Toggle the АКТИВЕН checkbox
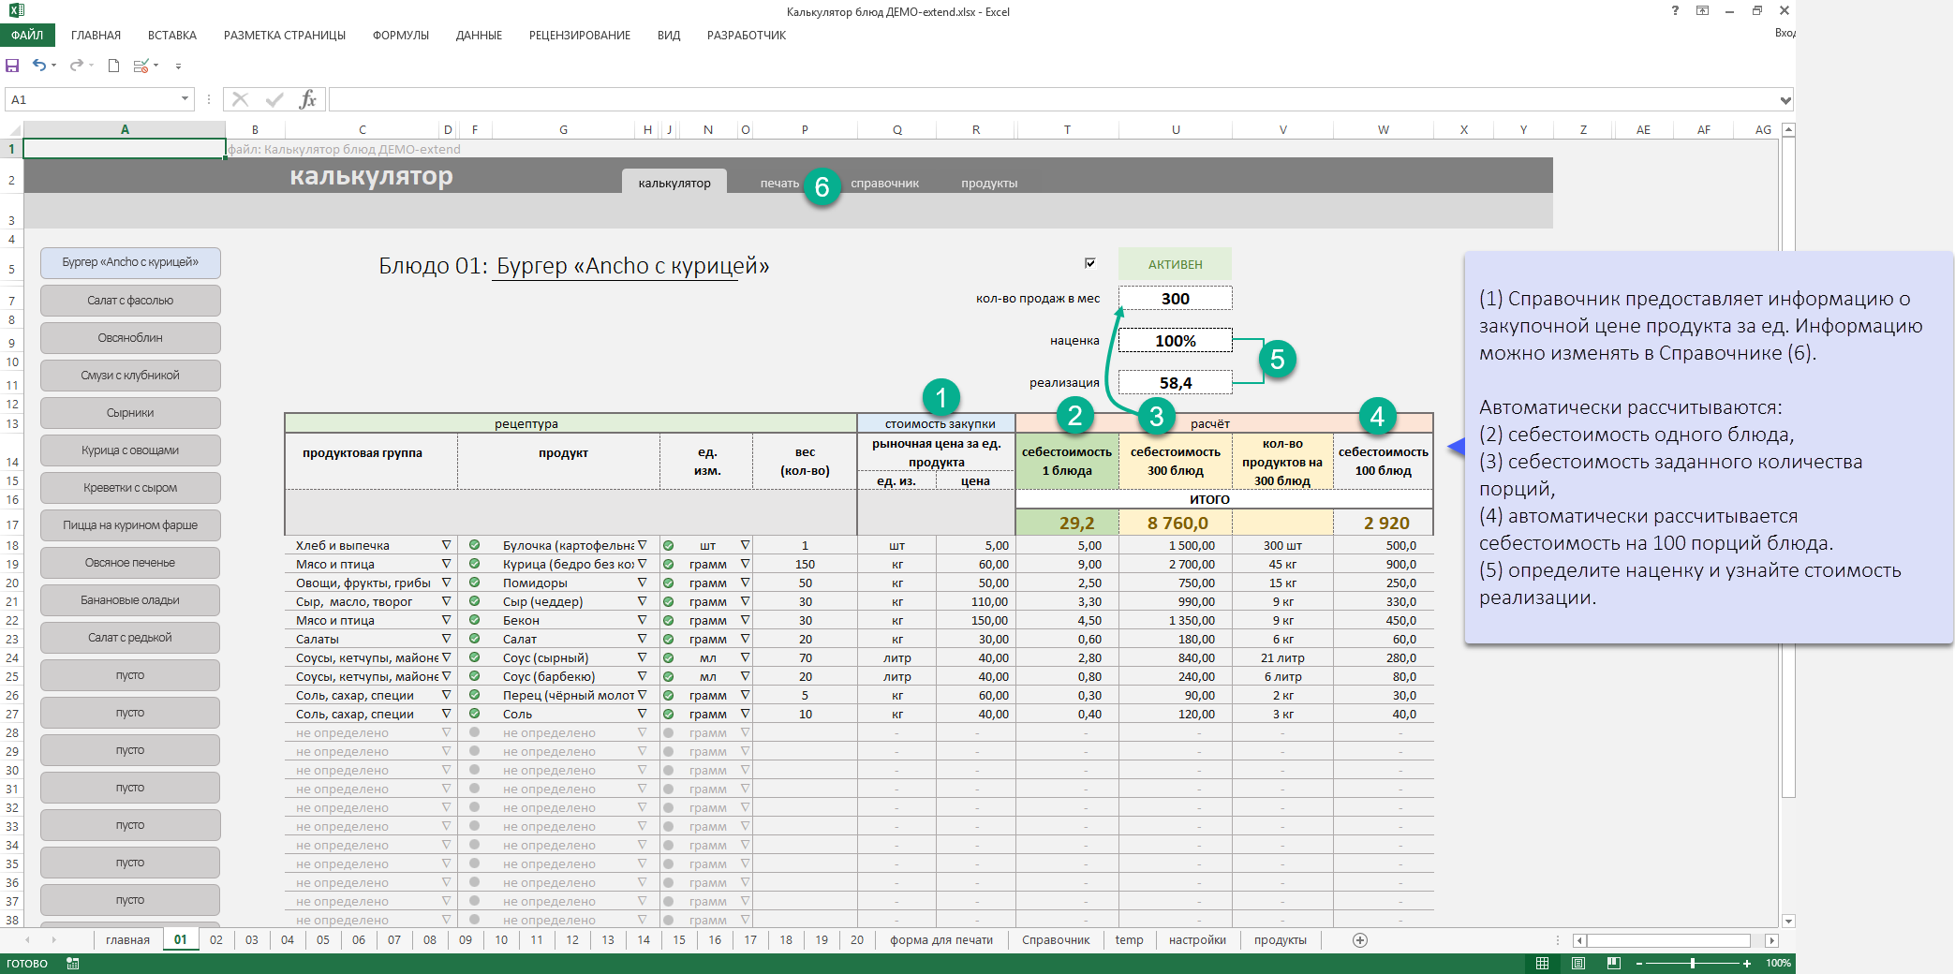The height and width of the screenshot is (974, 1955). tap(1089, 263)
